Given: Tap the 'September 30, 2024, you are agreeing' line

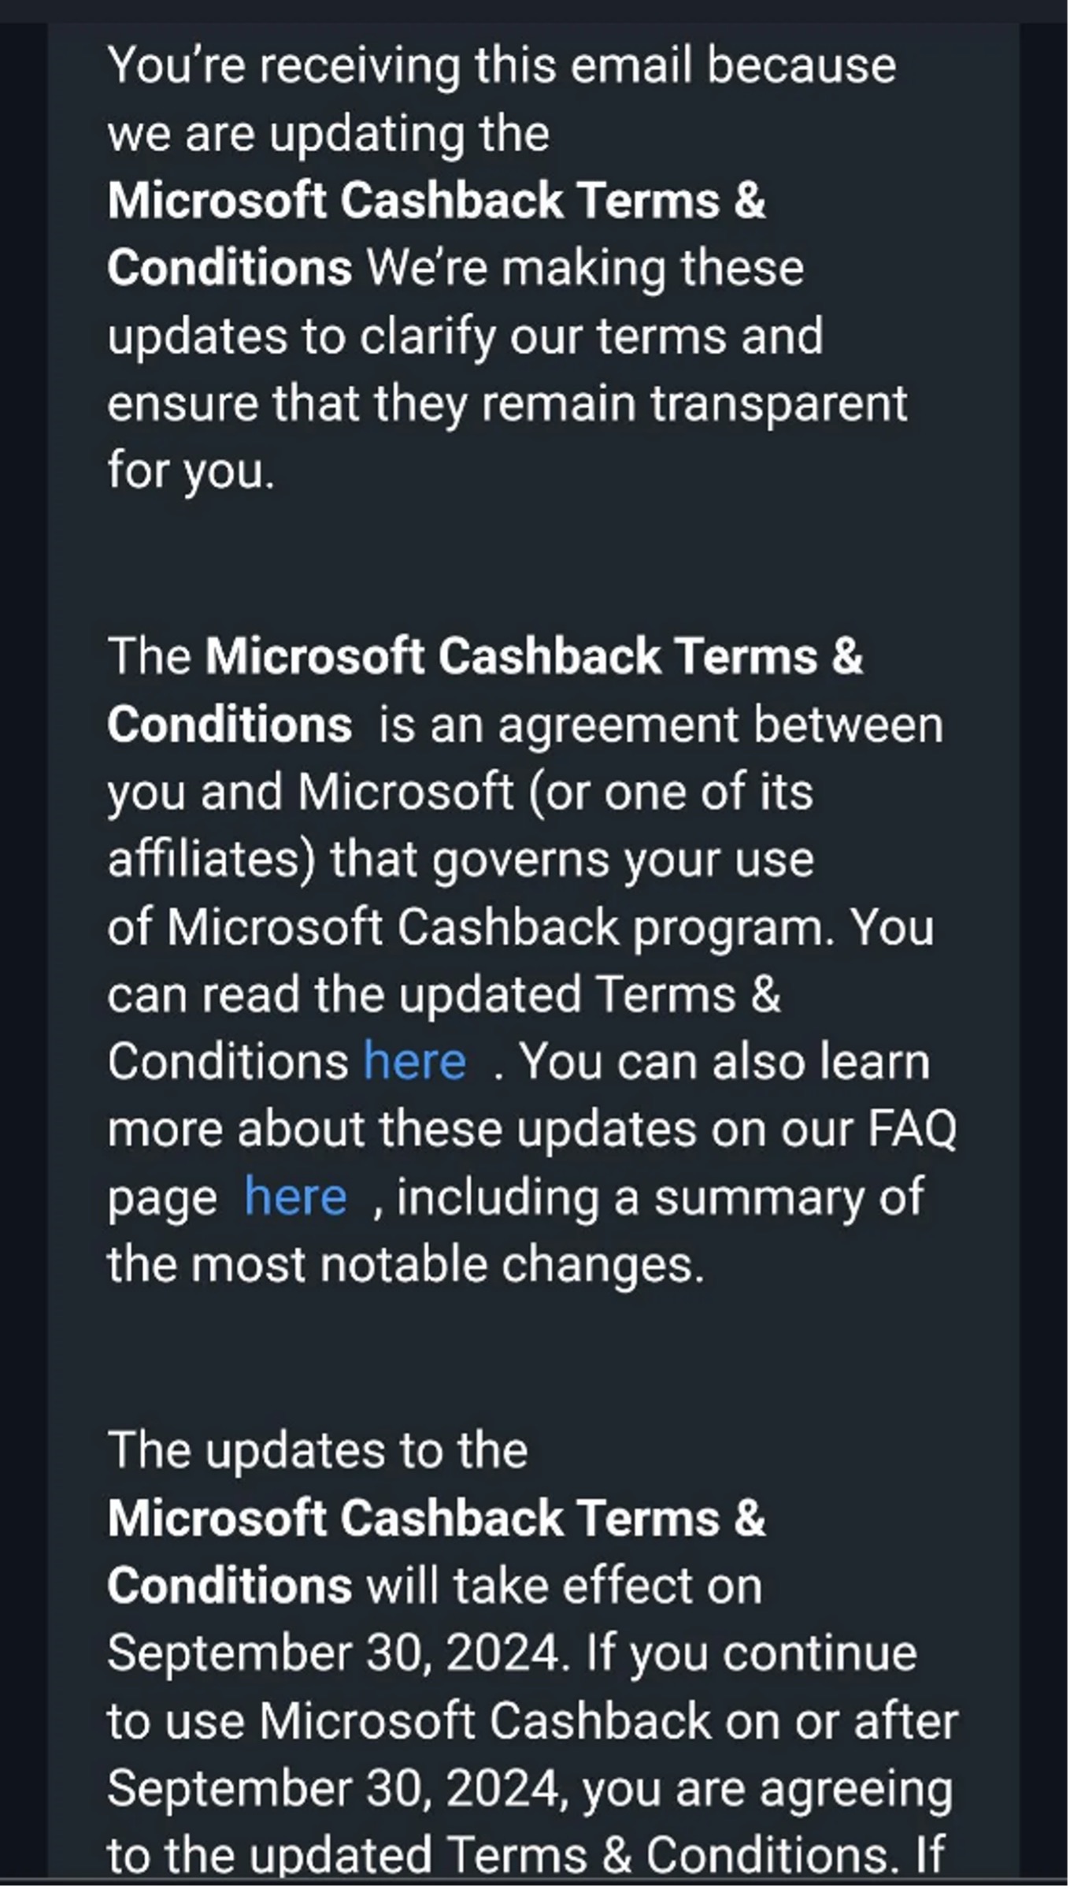Looking at the screenshot, I should [529, 1788].
